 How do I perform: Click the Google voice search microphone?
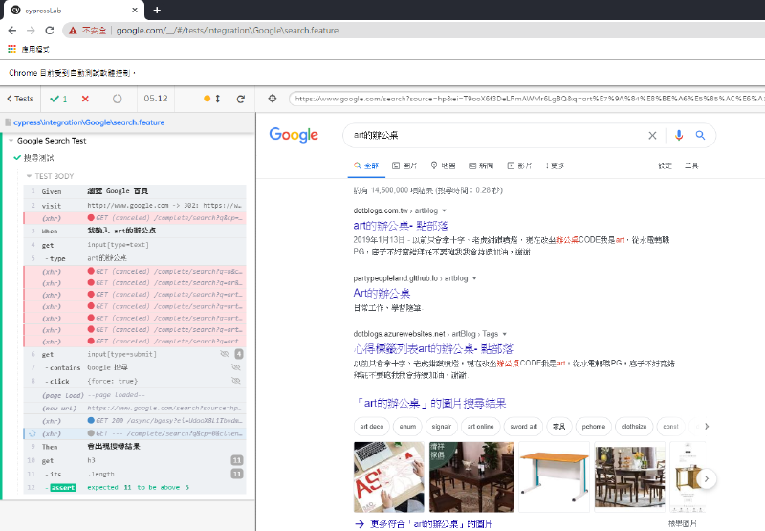click(679, 136)
